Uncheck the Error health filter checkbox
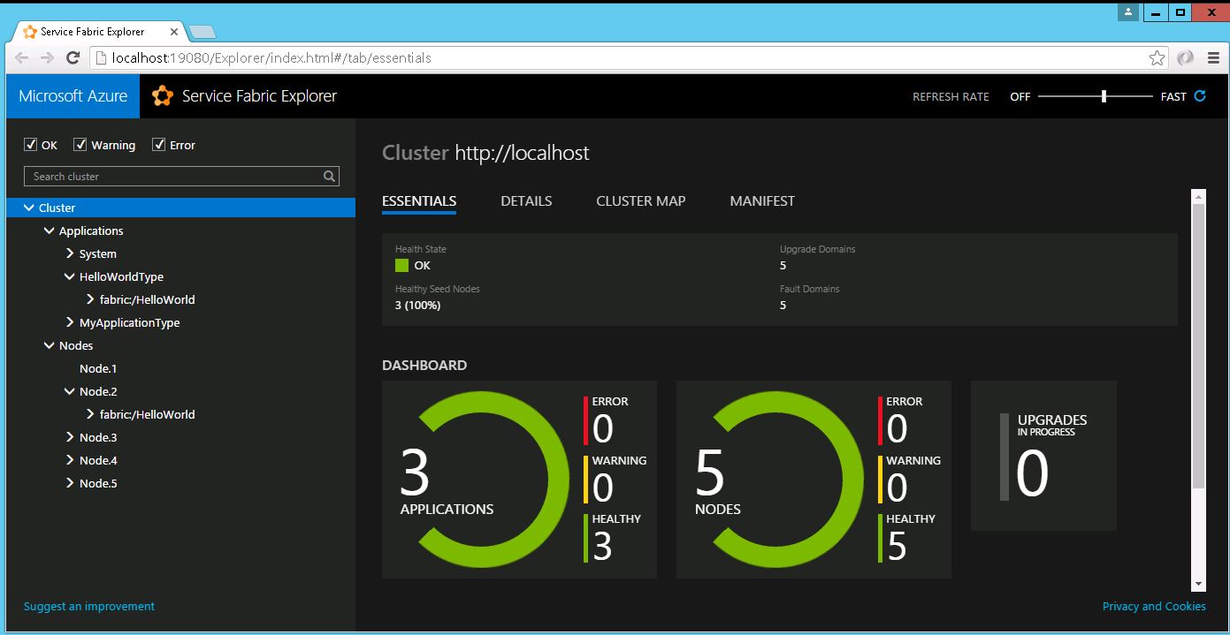 (159, 144)
